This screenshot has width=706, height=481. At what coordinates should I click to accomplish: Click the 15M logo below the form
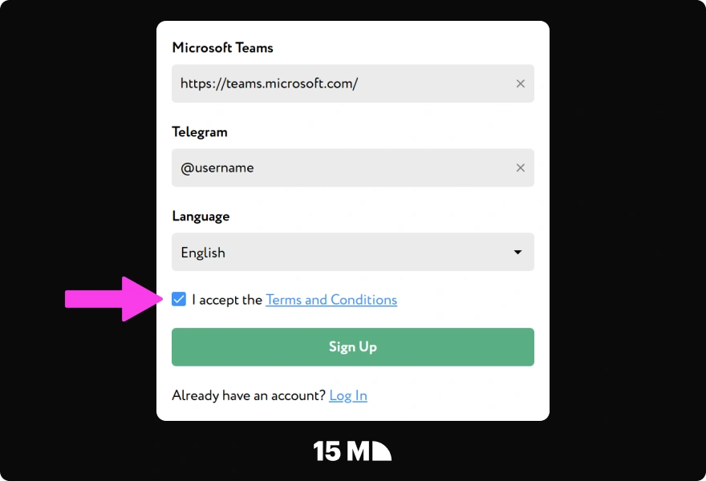(352, 451)
